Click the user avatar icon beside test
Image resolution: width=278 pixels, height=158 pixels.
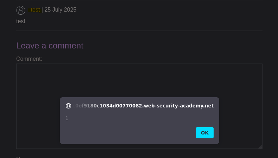point(21,10)
